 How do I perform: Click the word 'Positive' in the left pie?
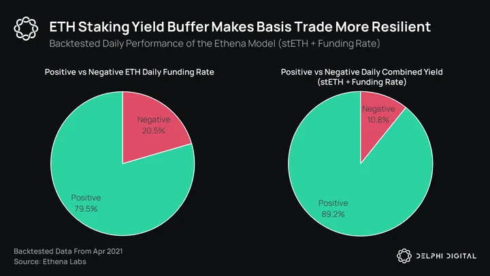pyautogui.click(x=86, y=198)
